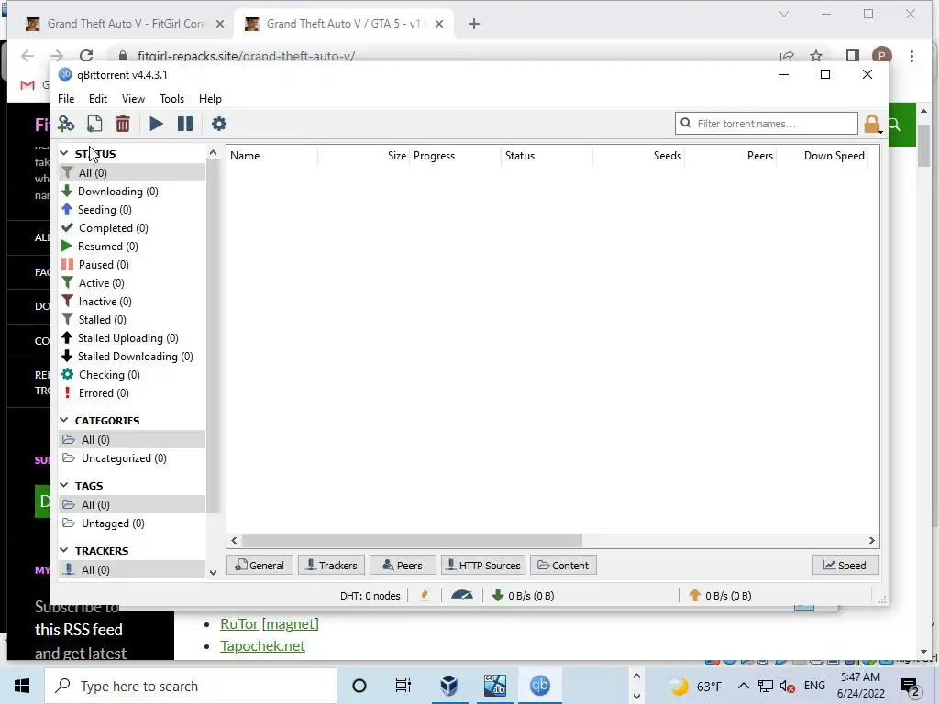Sort by the Seeds column header
This screenshot has height=704, width=939.
coord(638,156)
